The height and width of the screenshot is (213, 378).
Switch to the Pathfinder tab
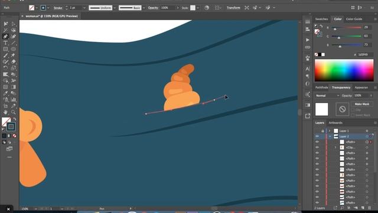click(321, 88)
